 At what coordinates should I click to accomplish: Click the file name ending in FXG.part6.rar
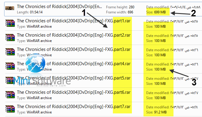pos(74,93)
